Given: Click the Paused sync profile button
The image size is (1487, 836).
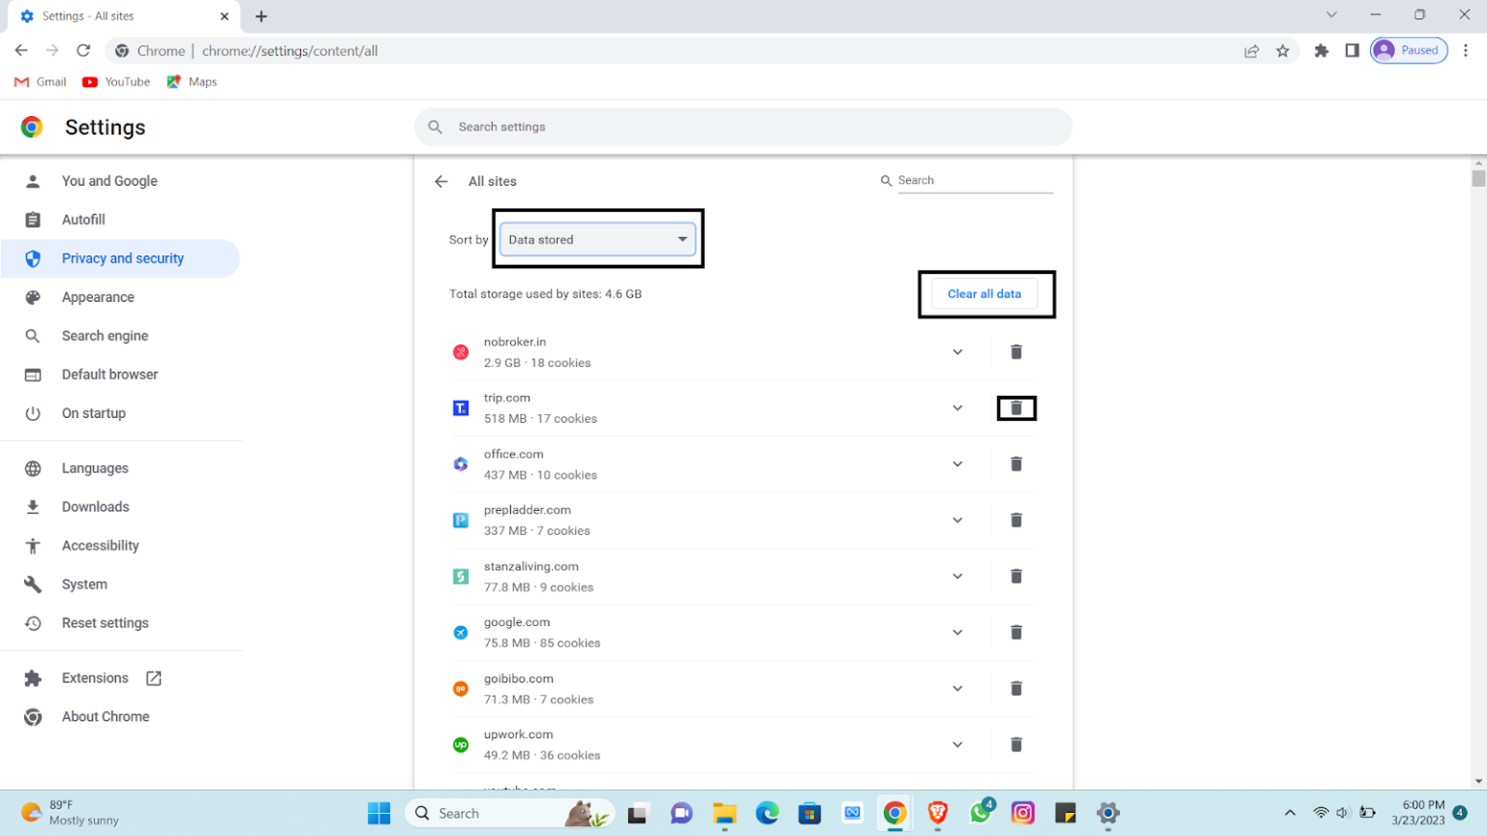Looking at the screenshot, I should click(x=1409, y=49).
